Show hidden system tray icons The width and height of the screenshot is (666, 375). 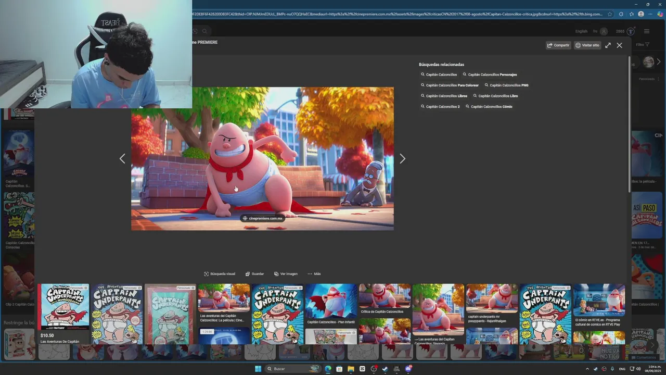pyautogui.click(x=587, y=369)
